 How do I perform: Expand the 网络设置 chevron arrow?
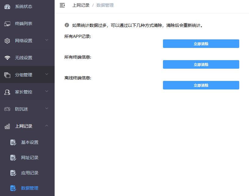tap(47, 40)
